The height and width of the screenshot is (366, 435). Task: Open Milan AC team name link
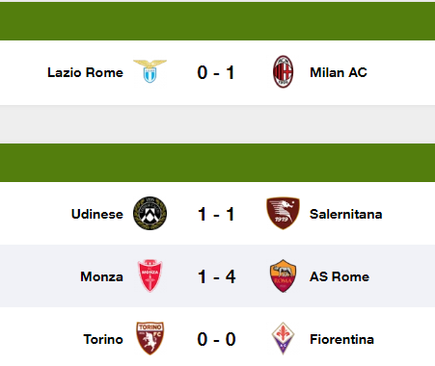coord(339,72)
